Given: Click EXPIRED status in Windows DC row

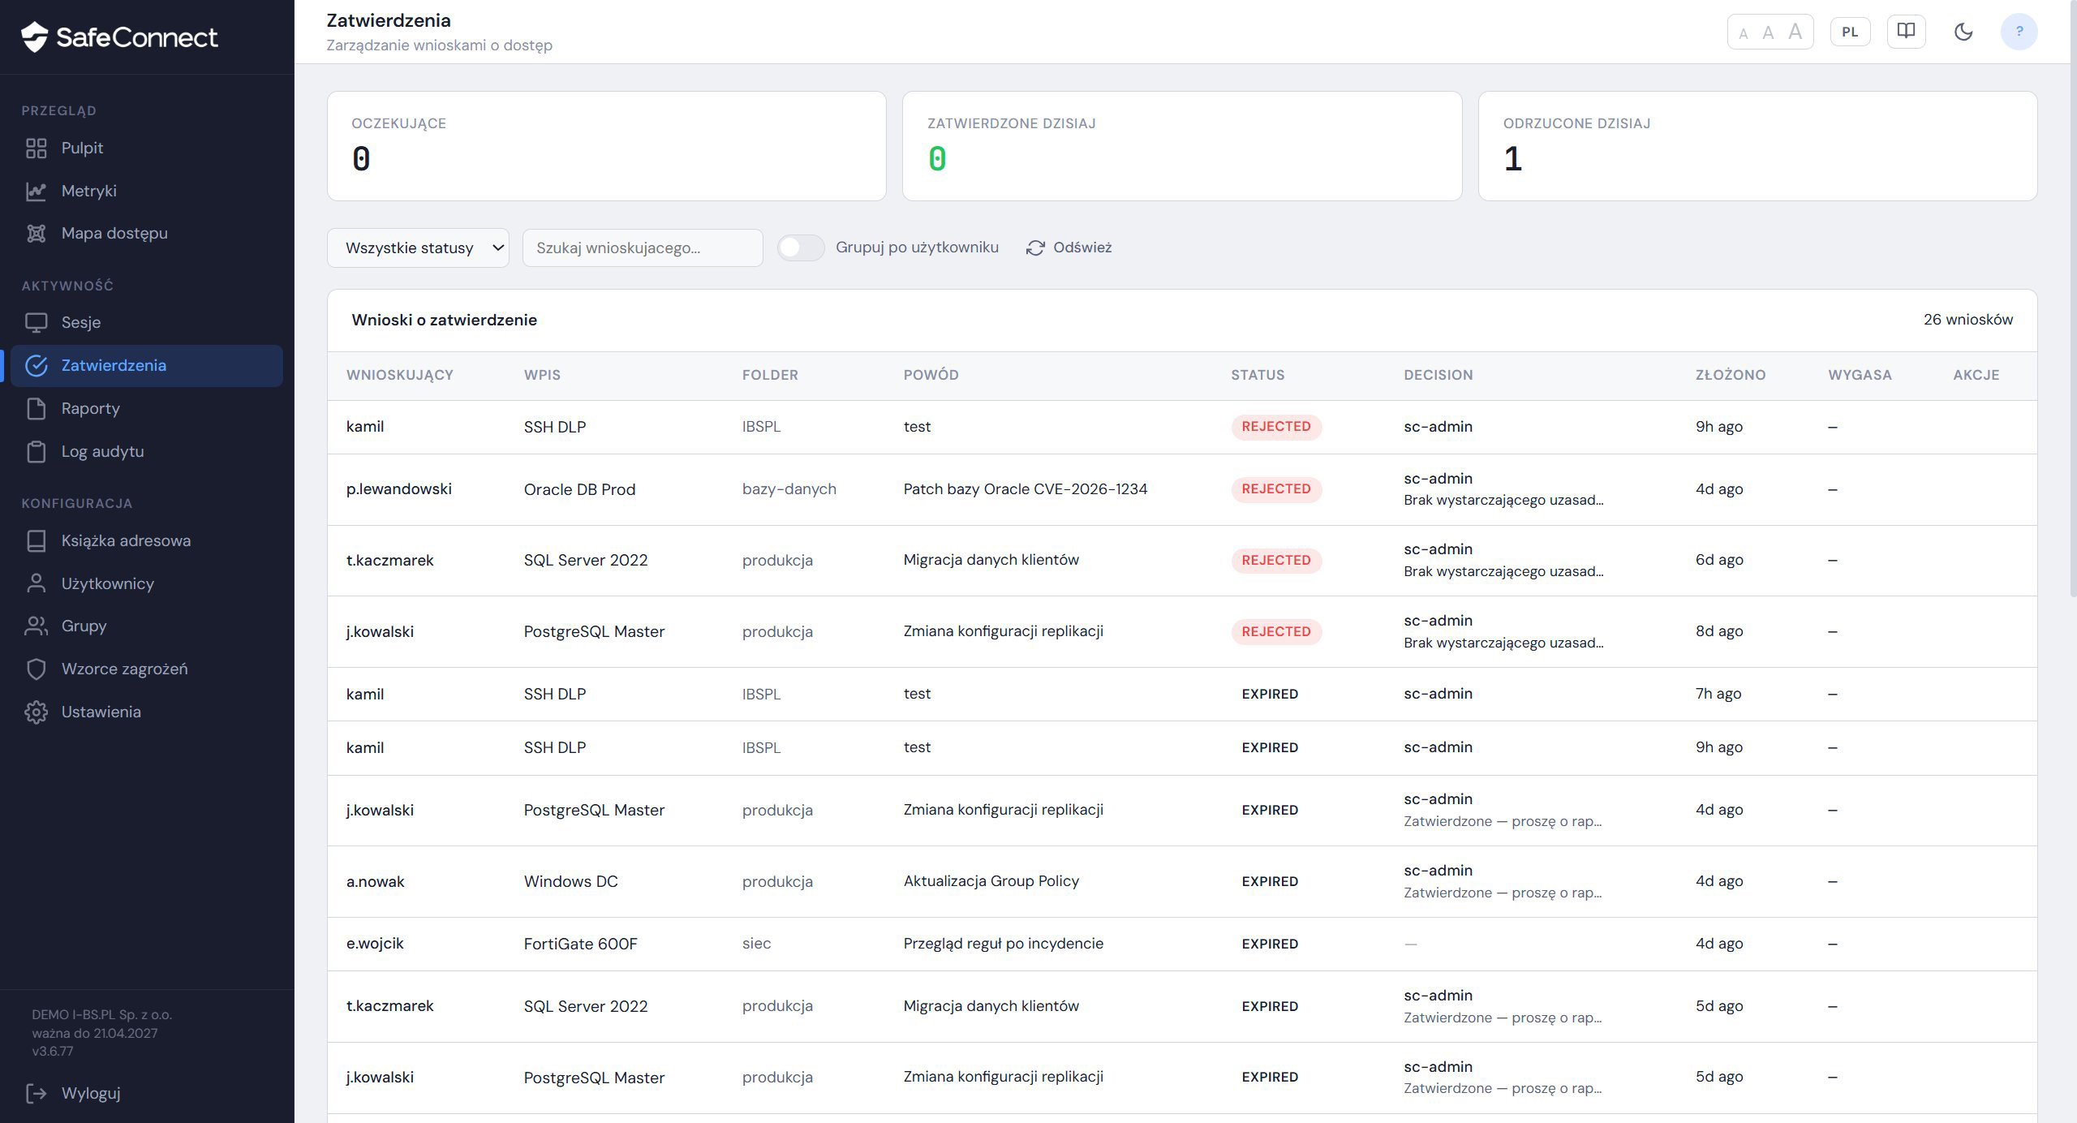Looking at the screenshot, I should tap(1271, 882).
